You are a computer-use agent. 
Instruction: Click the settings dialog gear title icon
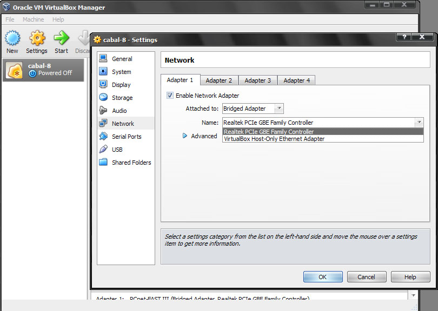coord(97,39)
